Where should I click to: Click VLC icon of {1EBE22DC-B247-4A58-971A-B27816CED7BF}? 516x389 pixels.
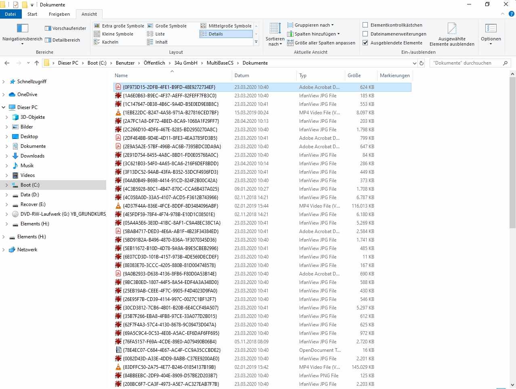click(x=118, y=113)
